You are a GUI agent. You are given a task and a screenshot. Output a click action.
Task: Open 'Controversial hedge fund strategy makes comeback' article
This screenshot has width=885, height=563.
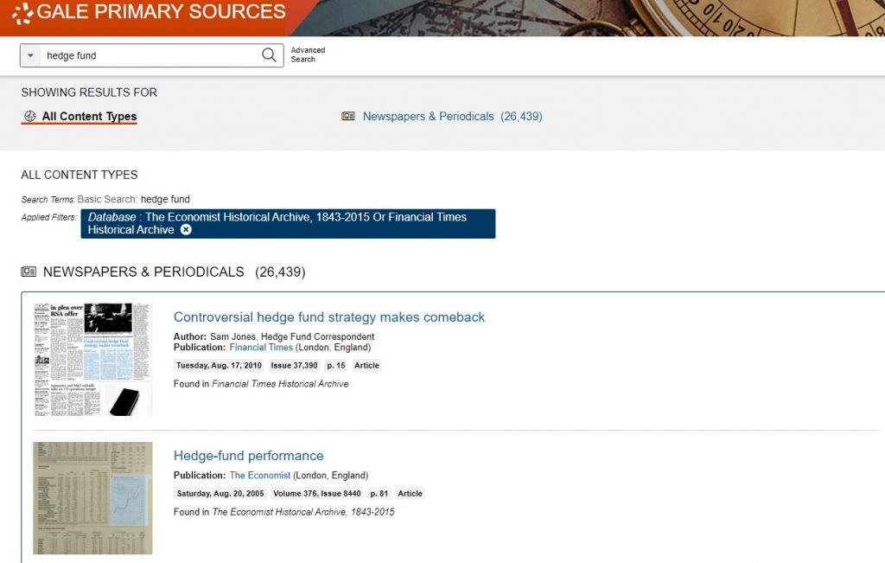329,317
